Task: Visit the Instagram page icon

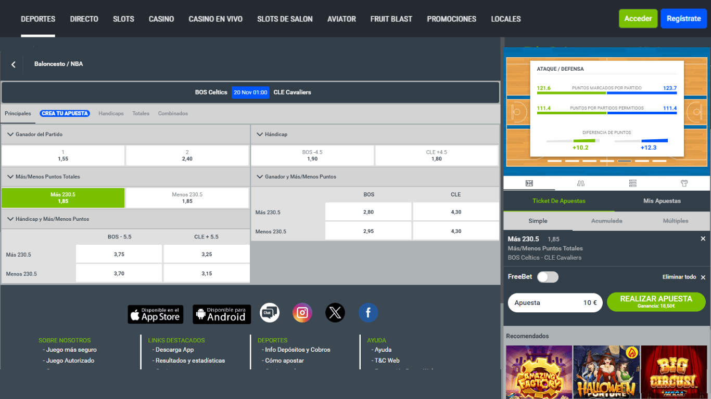Action: pos(302,313)
